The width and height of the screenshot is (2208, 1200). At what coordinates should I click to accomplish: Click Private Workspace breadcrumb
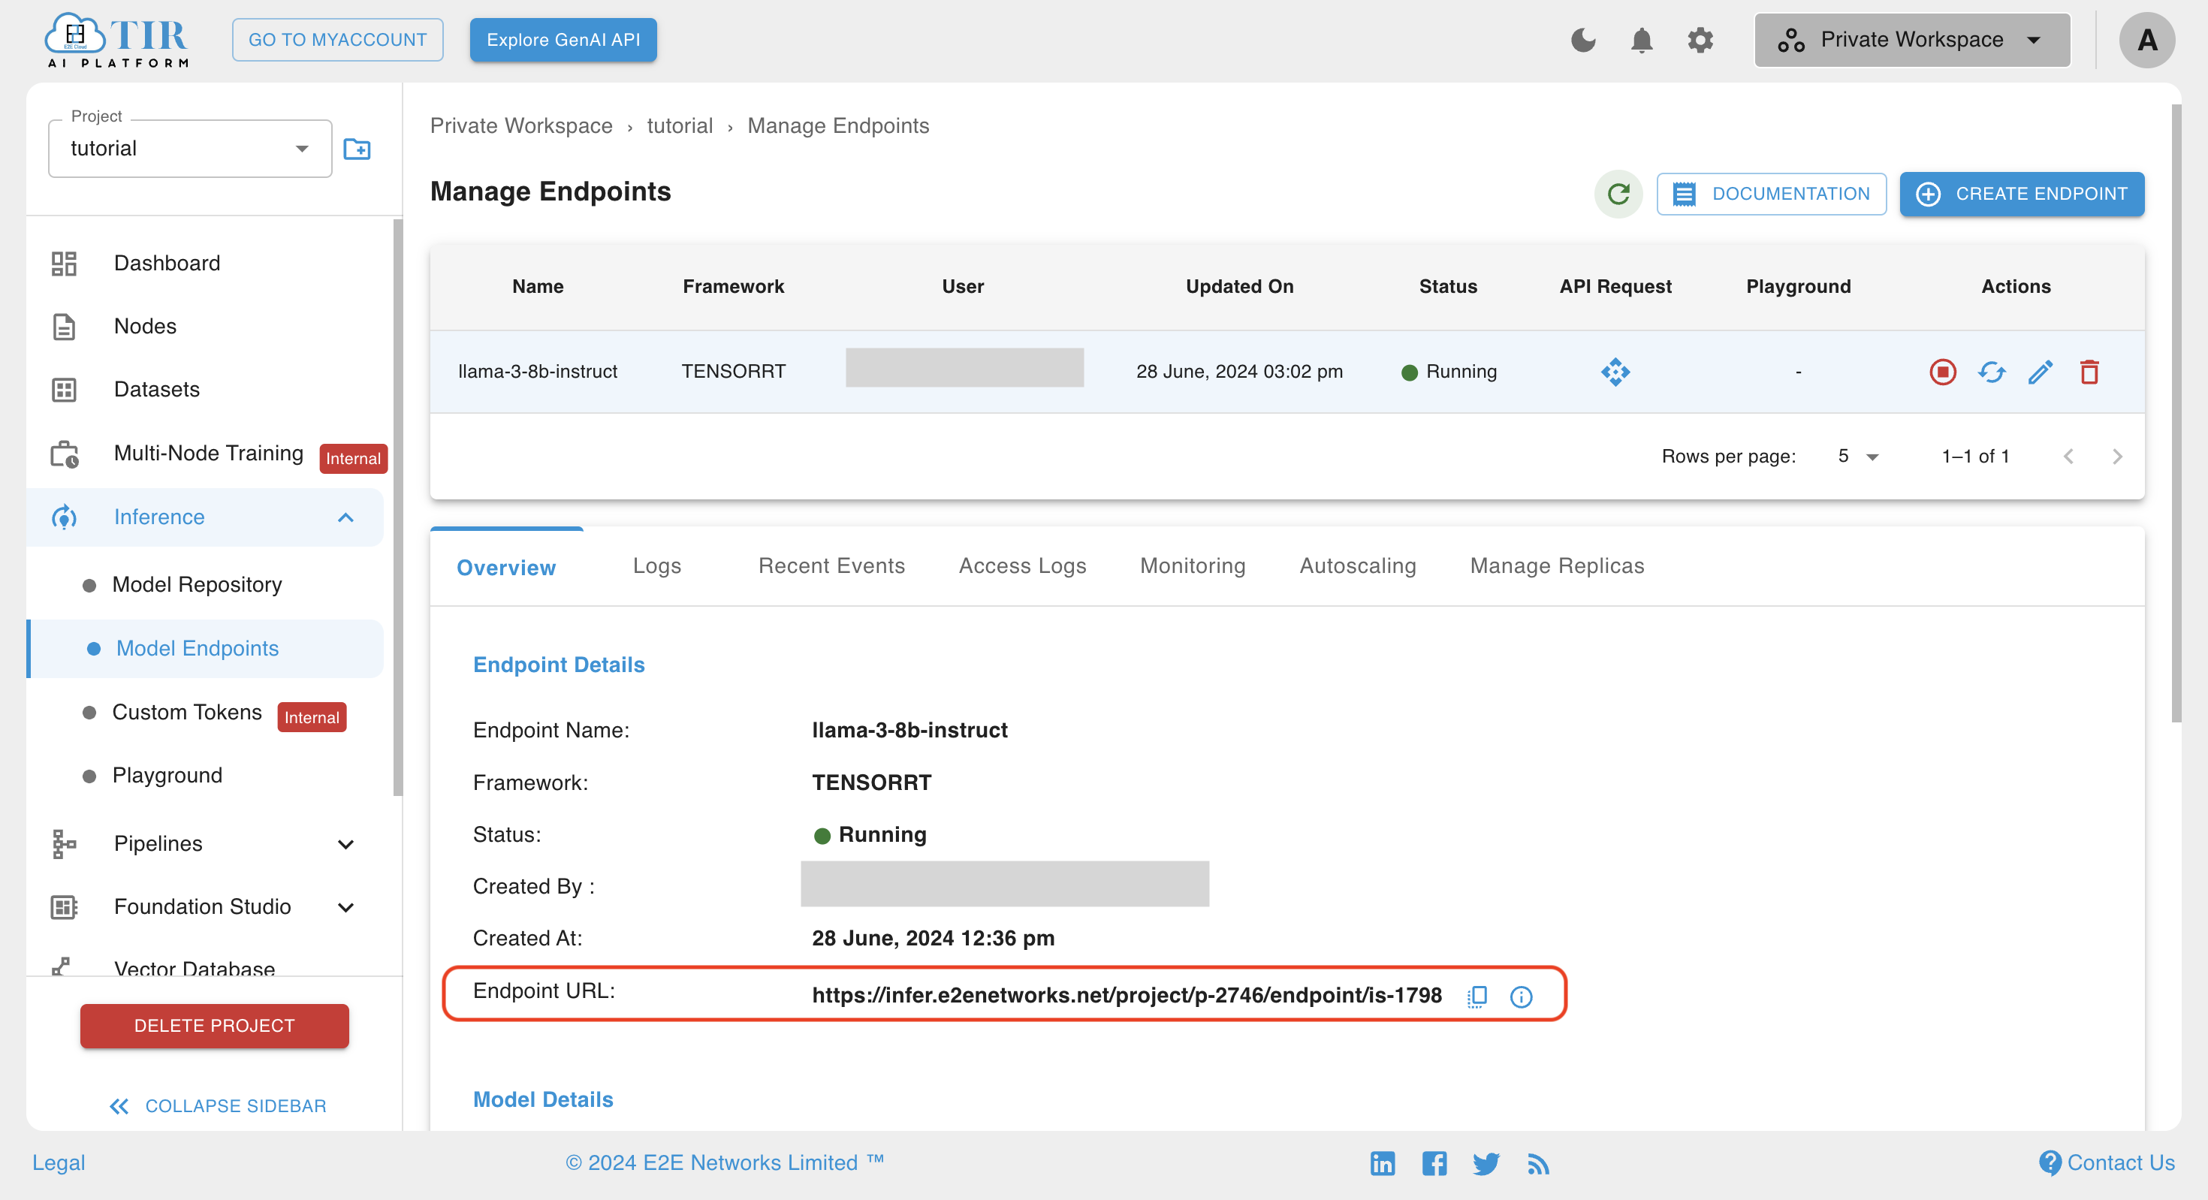tap(521, 126)
